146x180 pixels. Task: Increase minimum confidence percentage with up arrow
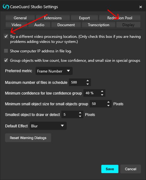102,91
